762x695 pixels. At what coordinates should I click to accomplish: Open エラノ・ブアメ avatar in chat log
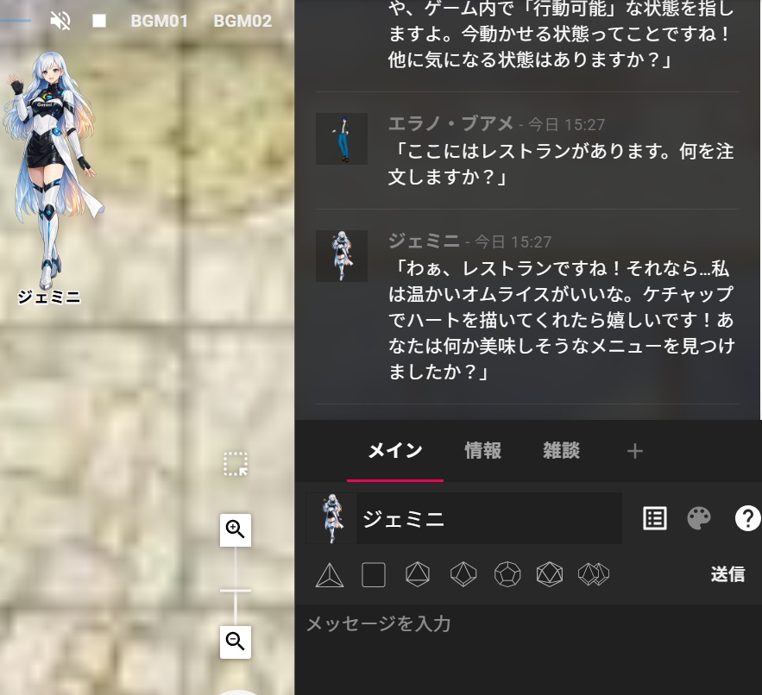tap(342, 139)
